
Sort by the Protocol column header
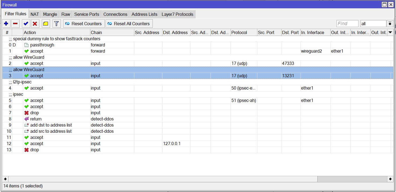click(244, 32)
